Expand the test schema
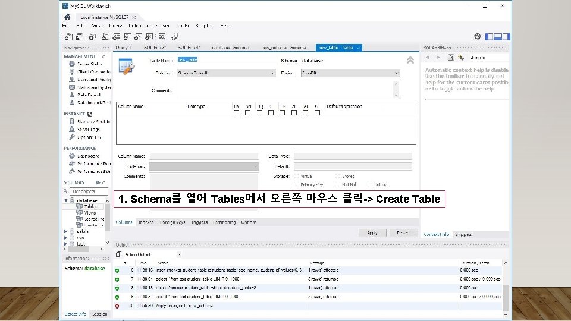 coord(66,244)
